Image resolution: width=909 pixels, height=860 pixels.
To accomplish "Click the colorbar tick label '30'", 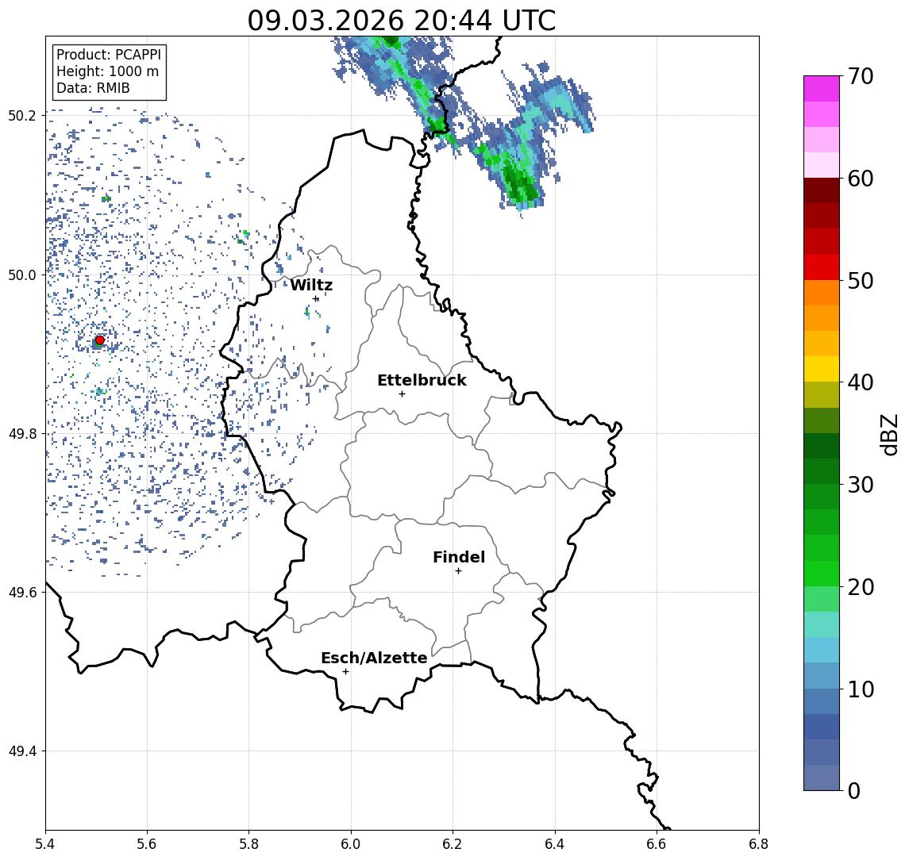I will click(x=861, y=485).
